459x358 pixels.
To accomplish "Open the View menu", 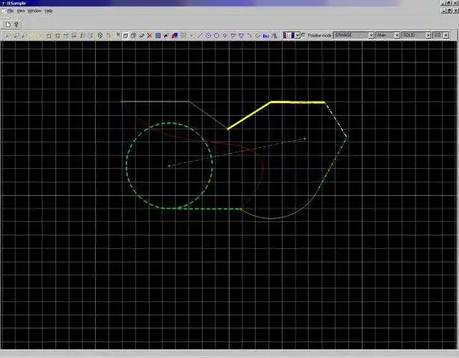I will [21, 10].
